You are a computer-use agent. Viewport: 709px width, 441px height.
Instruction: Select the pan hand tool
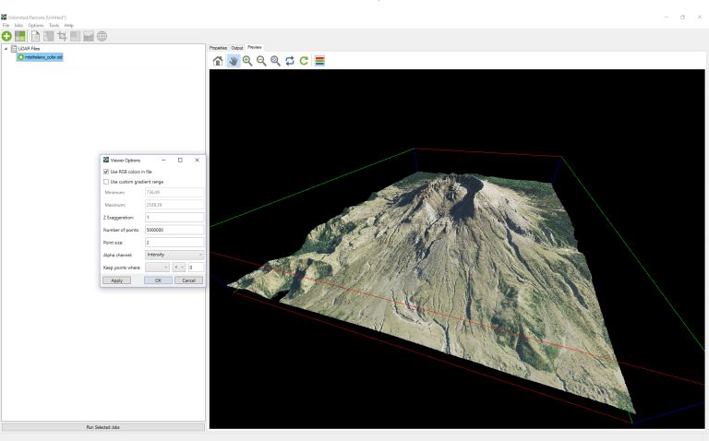pos(233,61)
